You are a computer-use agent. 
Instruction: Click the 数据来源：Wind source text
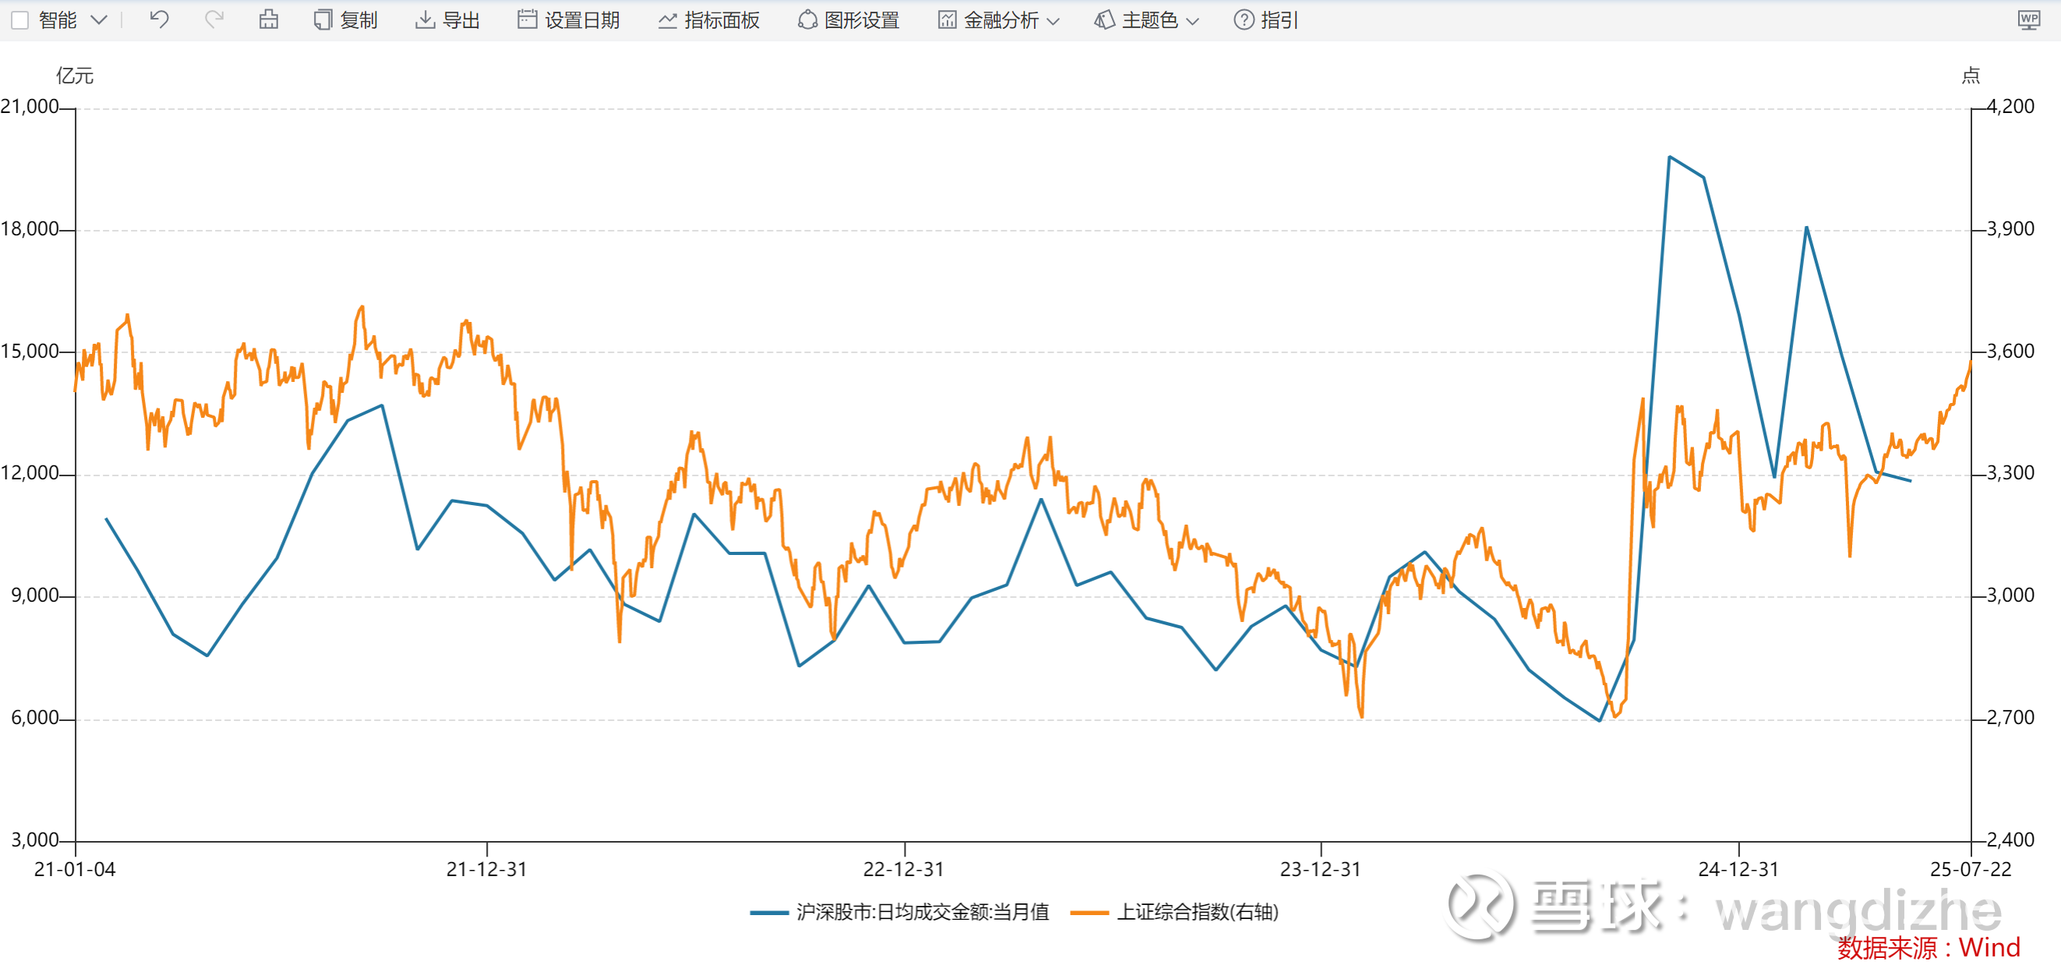[x=1929, y=948]
